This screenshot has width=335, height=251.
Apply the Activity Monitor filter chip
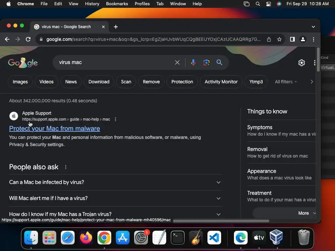pos(221,82)
